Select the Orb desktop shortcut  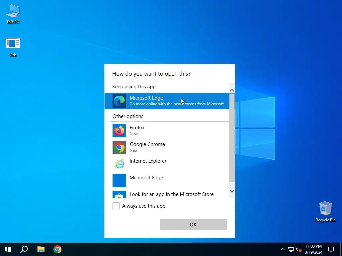coord(13,47)
